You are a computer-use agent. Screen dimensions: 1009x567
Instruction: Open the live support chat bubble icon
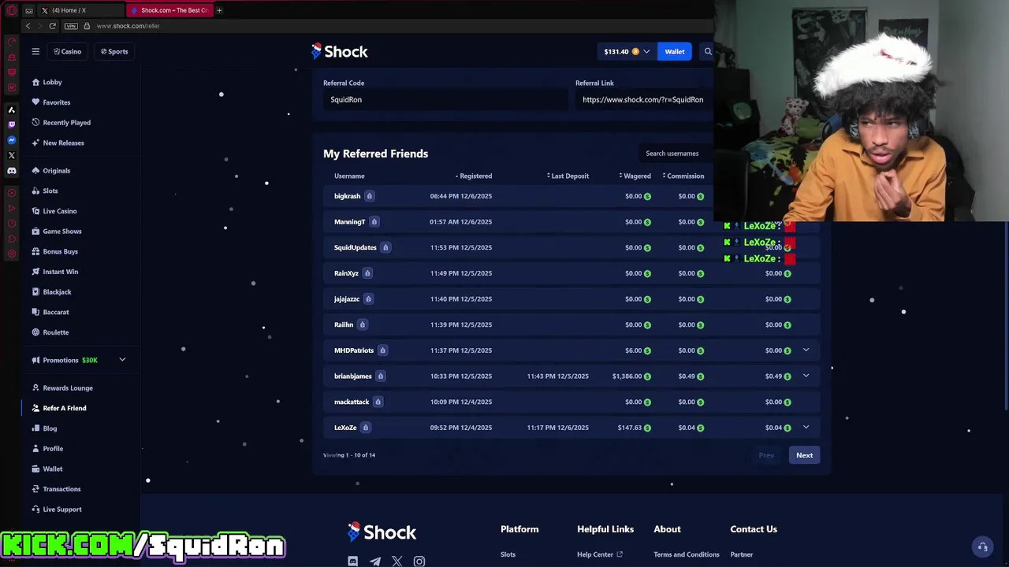point(982,547)
